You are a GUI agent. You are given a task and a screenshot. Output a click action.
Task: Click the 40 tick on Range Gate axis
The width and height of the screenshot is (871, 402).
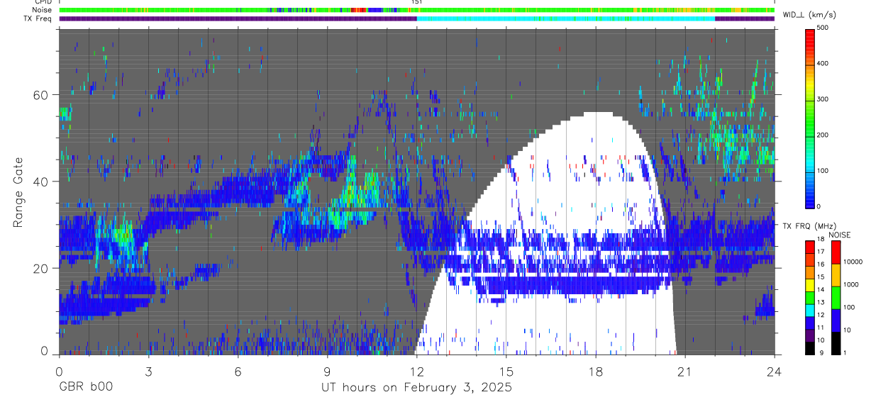pos(41,182)
